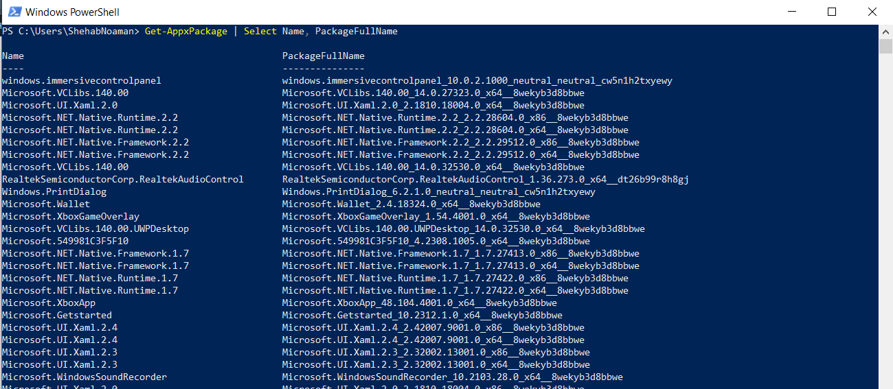Select Microsoft.XboxGameOverlay_1.54.4001.0_x64 full name
893x389 pixels.
pos(436,217)
